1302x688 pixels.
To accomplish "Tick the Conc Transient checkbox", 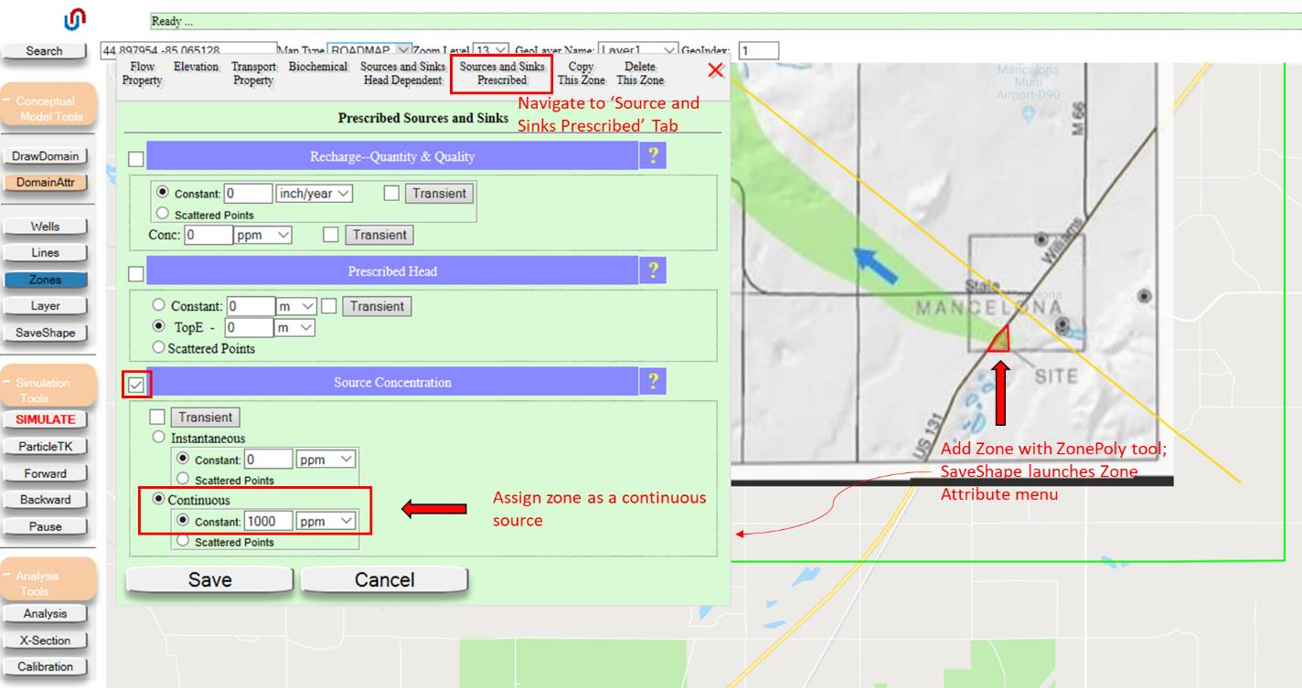I will 331,235.
